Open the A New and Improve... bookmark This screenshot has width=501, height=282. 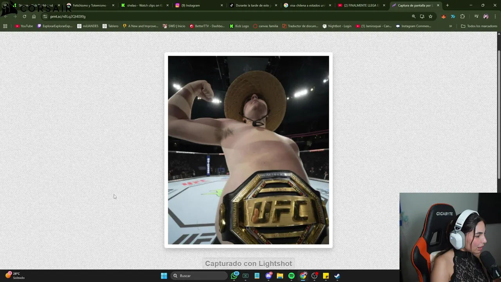click(x=141, y=26)
